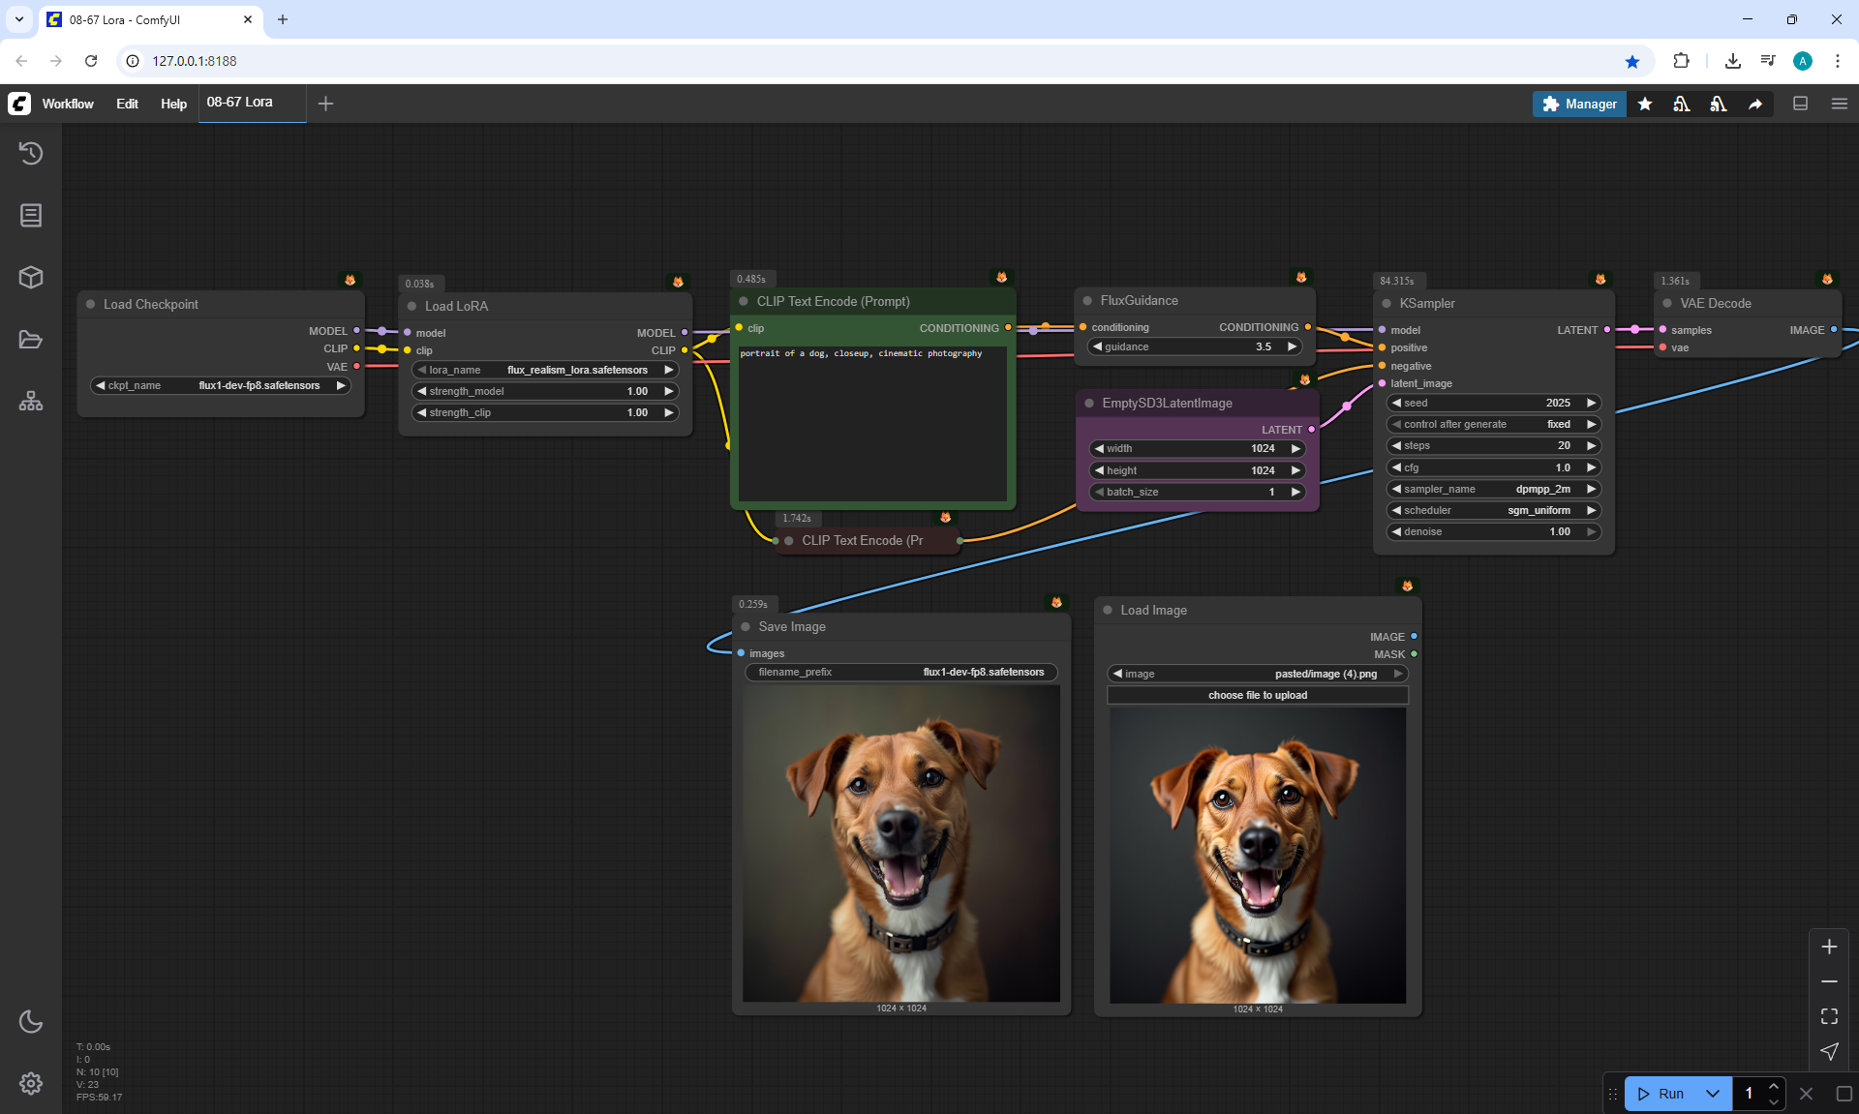Open the Edit menu
This screenshot has width=1859, height=1114.
(x=127, y=104)
